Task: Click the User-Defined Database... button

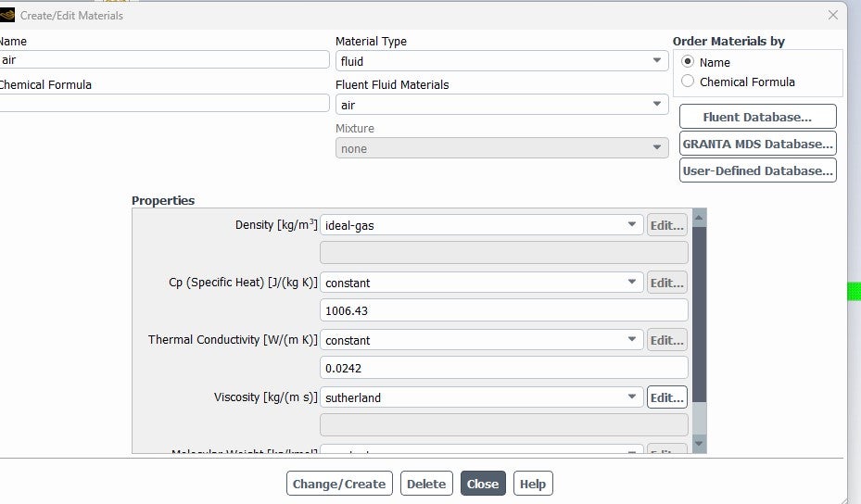Action: pyautogui.click(x=758, y=170)
